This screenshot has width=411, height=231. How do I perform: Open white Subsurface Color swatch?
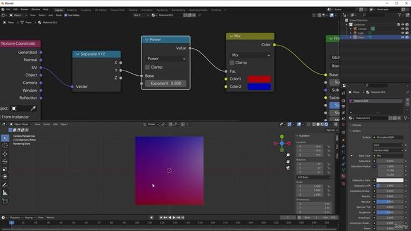(390, 180)
